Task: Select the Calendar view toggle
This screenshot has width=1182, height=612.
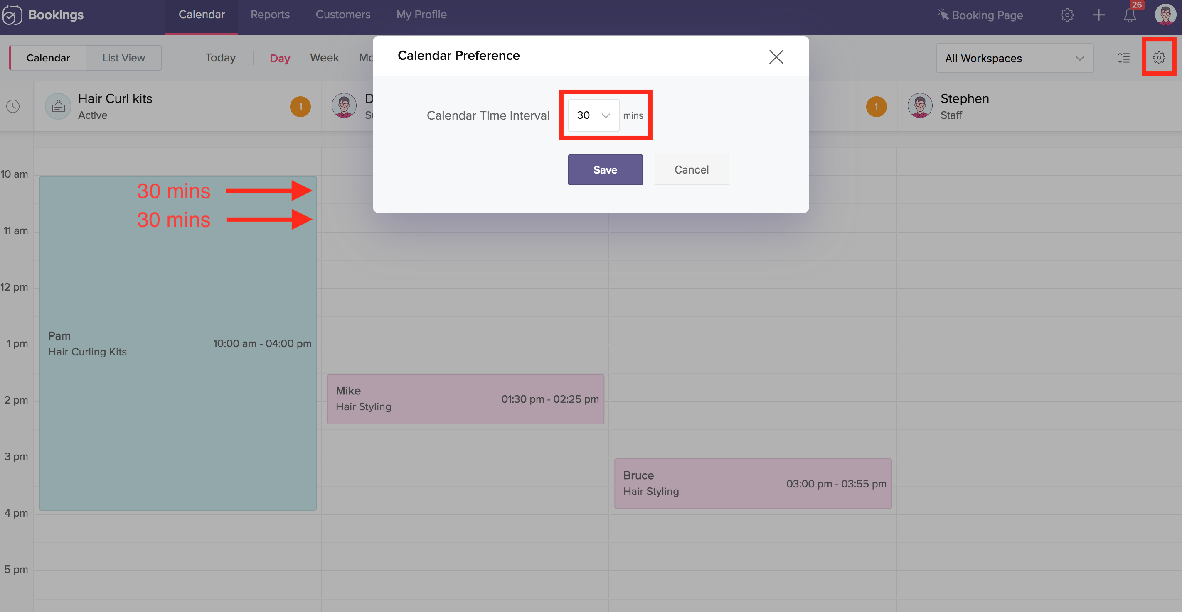Action: (x=48, y=58)
